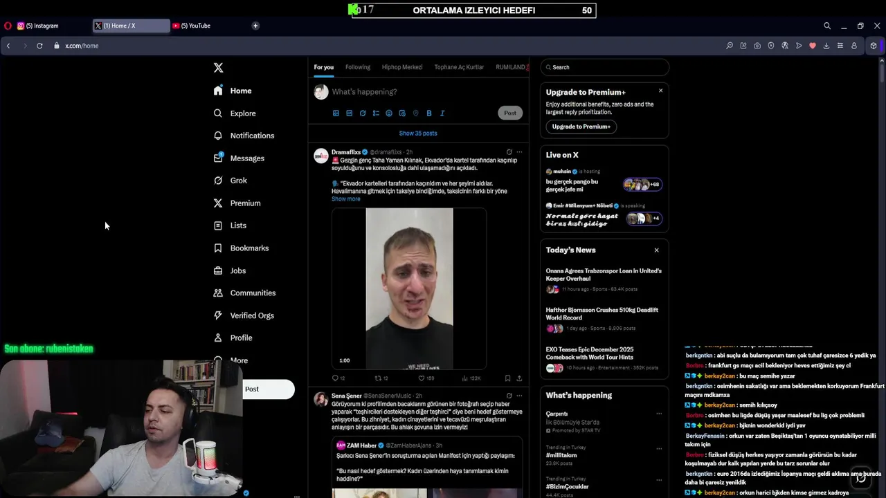Ask Grok about Dramaflixs post
This screenshot has height=498, width=886.
[x=509, y=152]
